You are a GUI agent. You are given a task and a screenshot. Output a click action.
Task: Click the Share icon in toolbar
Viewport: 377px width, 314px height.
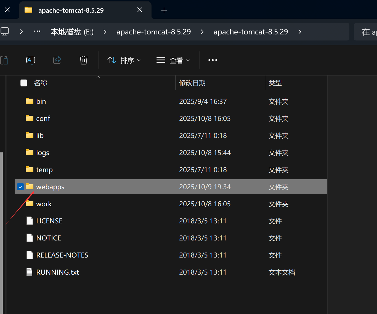tap(57, 60)
